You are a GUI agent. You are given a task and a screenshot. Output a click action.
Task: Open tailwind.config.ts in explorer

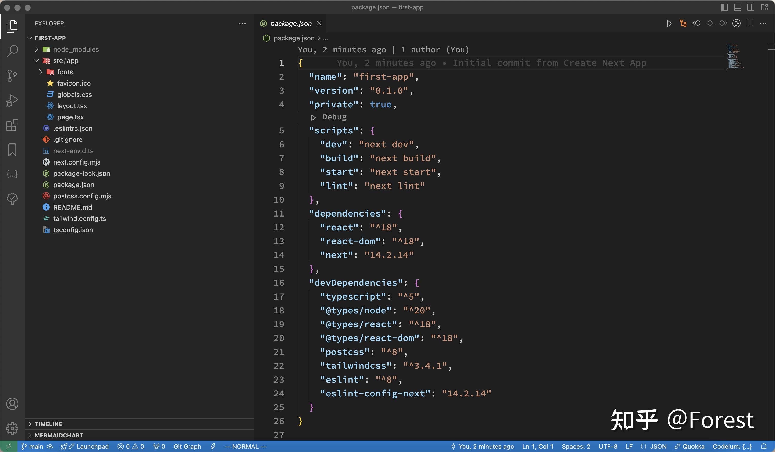[x=79, y=218]
